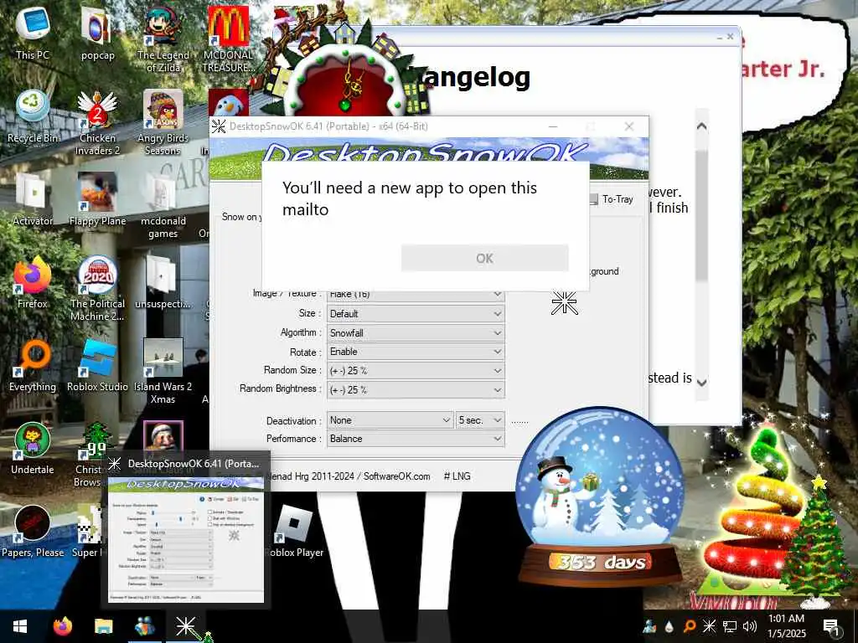This screenshot has width=858, height=643.
Task: Open the volume control in tray
Action: point(750,626)
